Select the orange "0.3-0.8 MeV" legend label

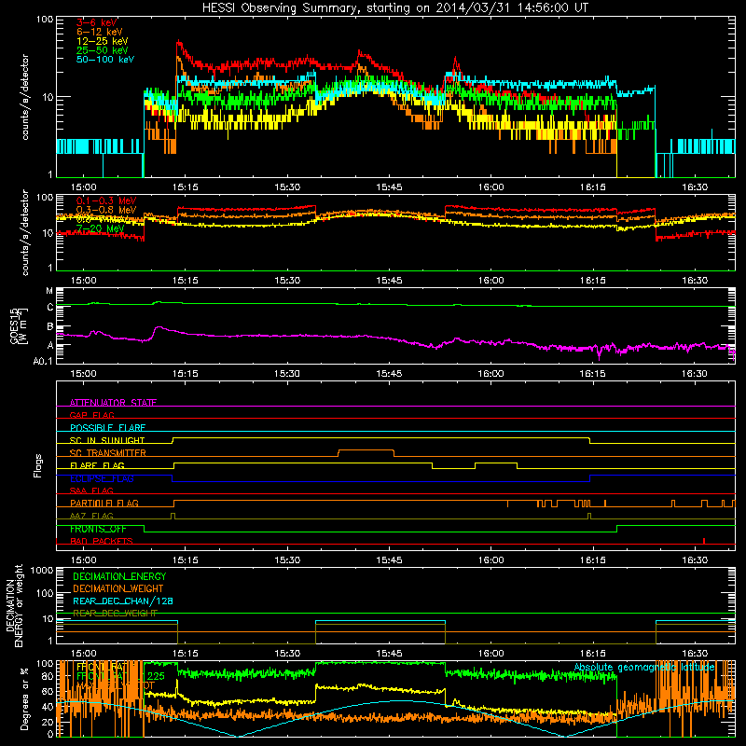pos(106,210)
